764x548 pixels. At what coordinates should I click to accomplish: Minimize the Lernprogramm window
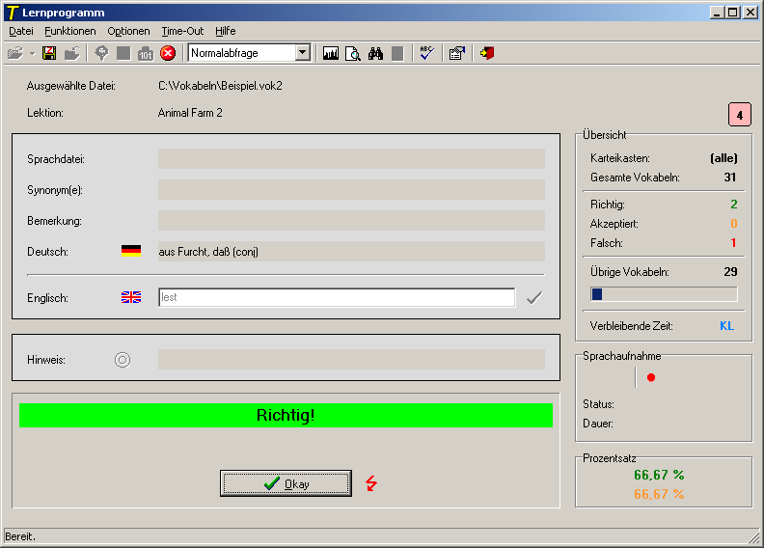[x=716, y=13]
